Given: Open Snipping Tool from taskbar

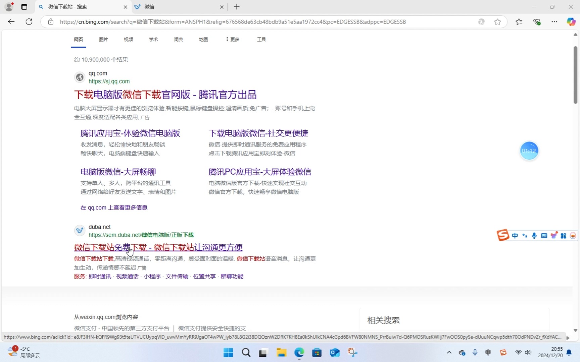Looking at the screenshot, I should (x=352, y=353).
